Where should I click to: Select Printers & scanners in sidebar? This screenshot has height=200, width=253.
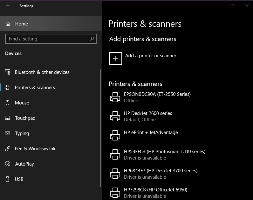click(35, 88)
